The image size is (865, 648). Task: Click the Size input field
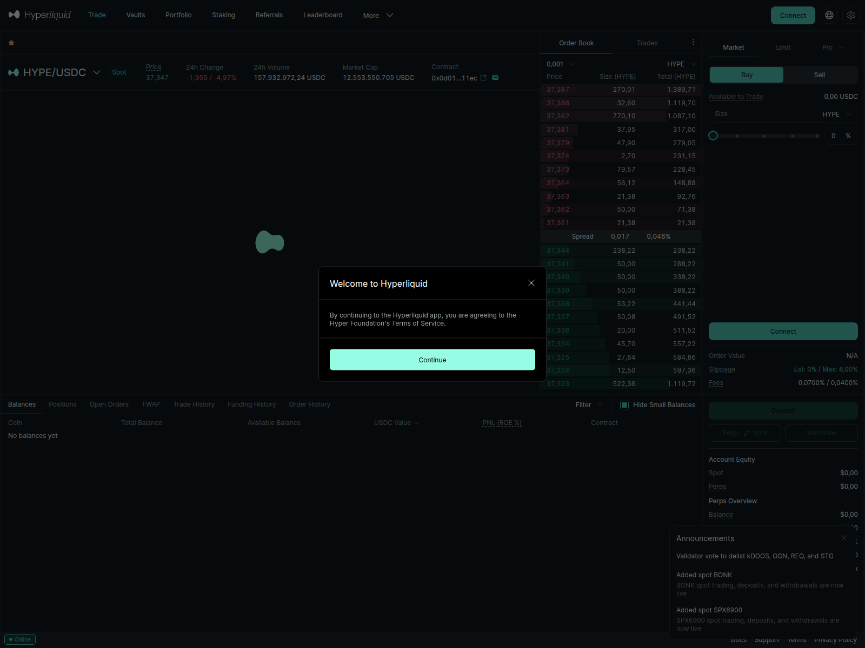[x=783, y=114]
